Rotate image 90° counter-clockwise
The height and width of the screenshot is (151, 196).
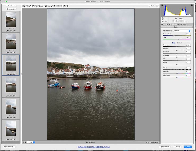coord(61,6)
